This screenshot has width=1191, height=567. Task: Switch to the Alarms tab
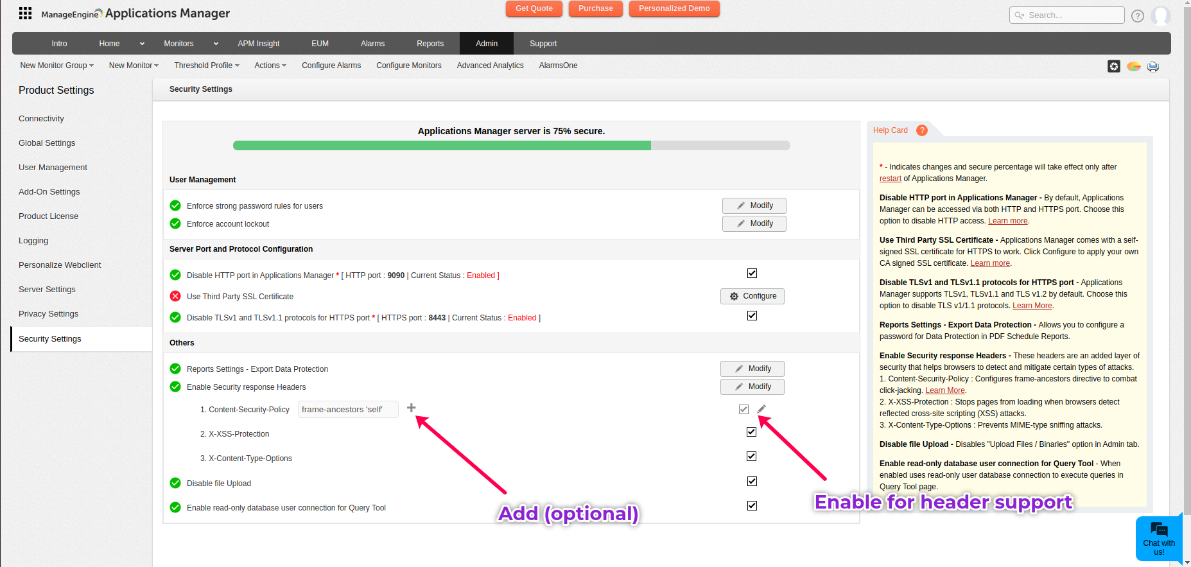coord(372,44)
